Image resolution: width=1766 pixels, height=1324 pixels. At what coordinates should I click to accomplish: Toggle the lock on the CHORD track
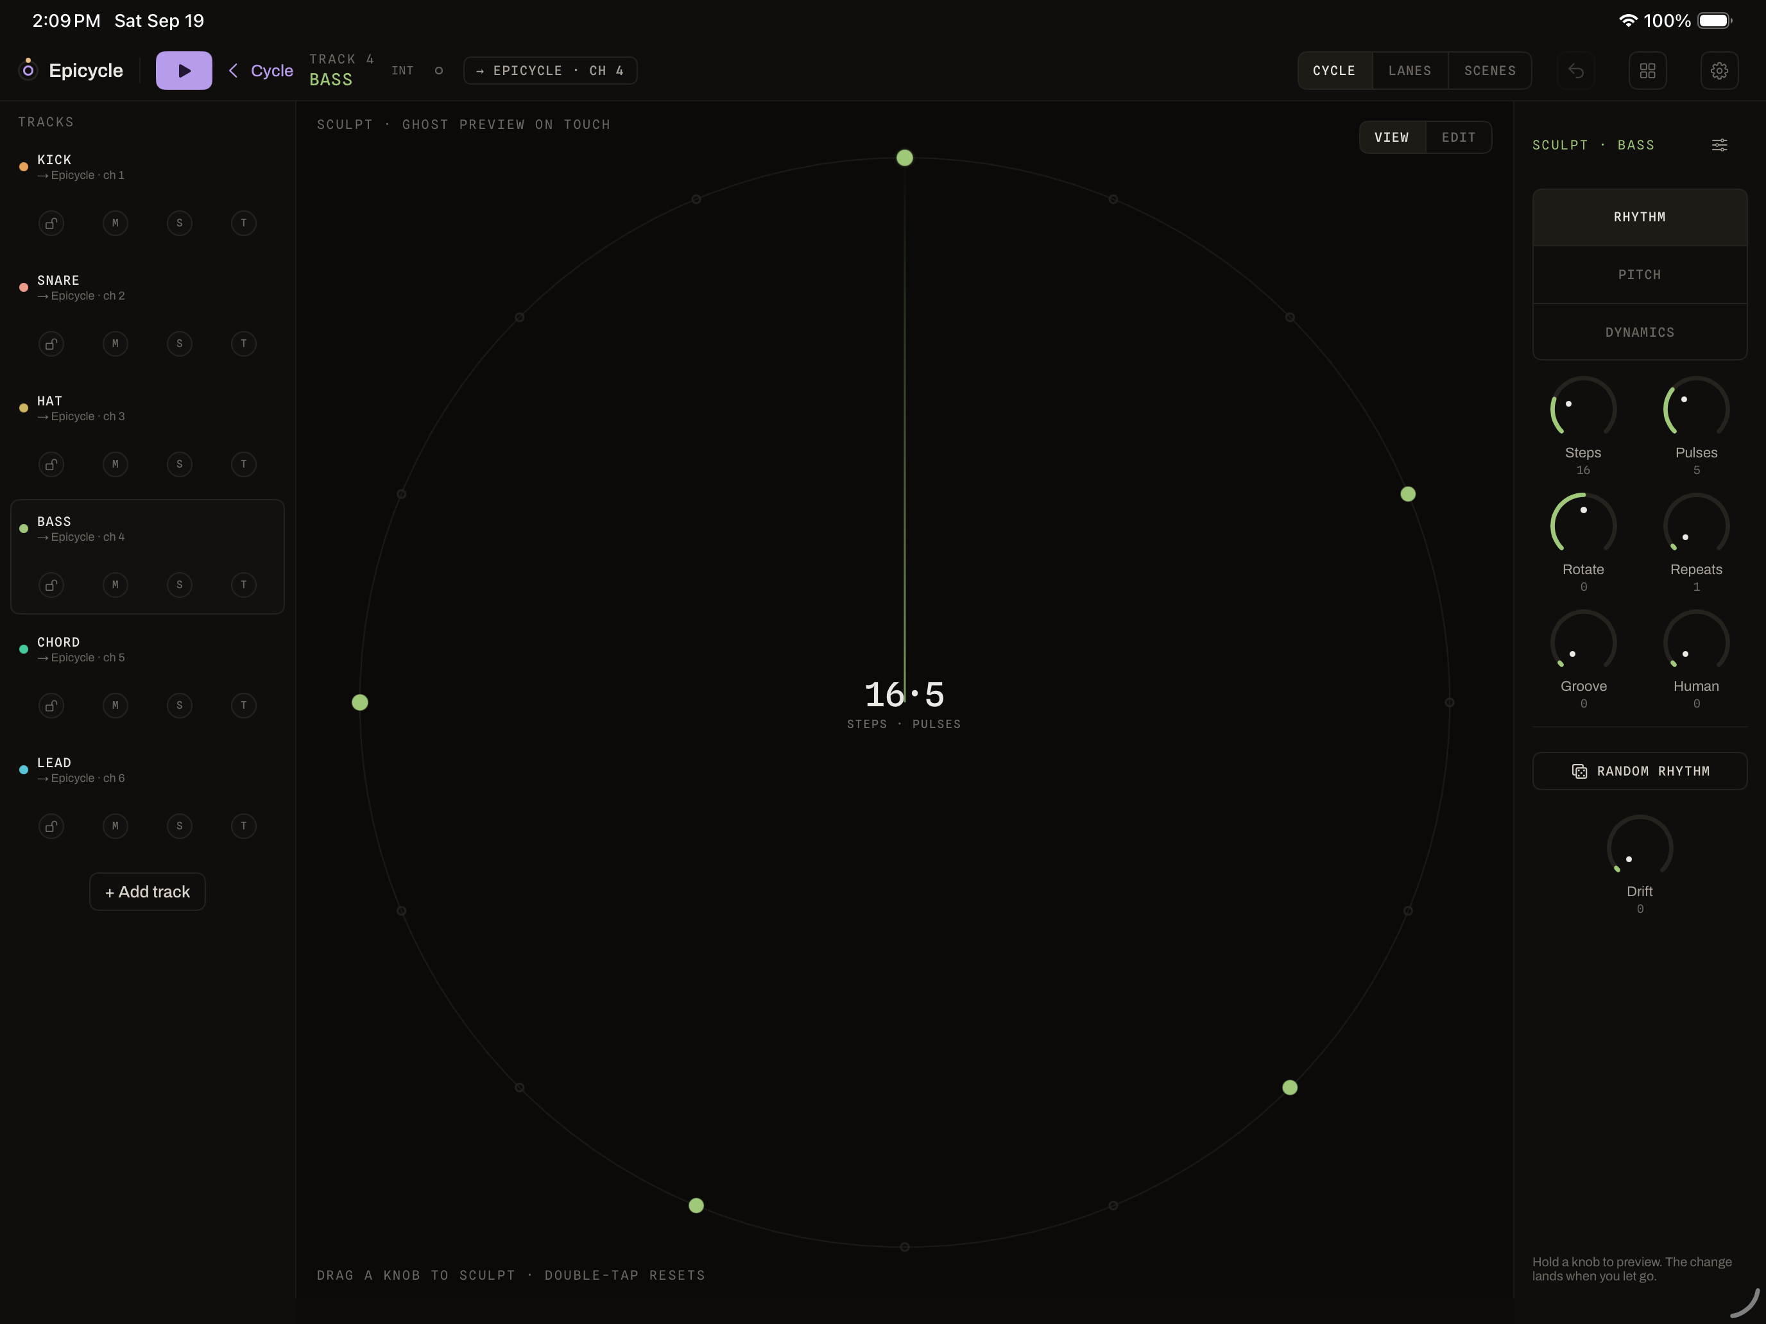pyautogui.click(x=51, y=706)
